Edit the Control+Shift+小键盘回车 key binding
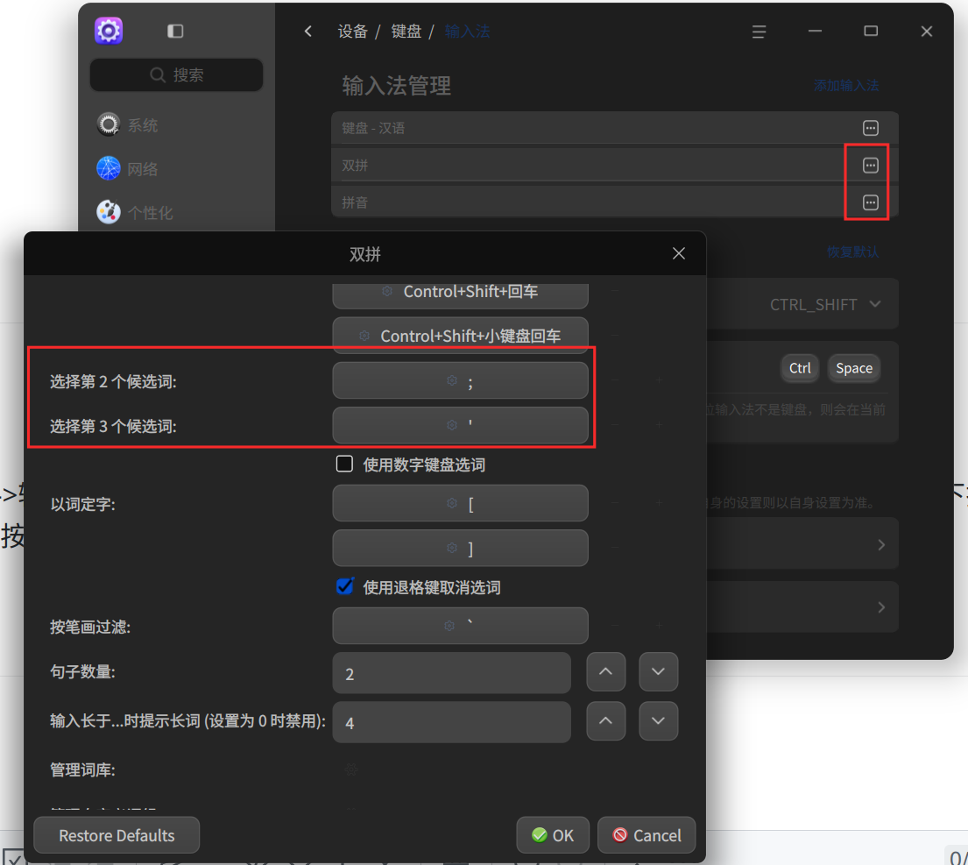This screenshot has width=968, height=865. (x=460, y=336)
